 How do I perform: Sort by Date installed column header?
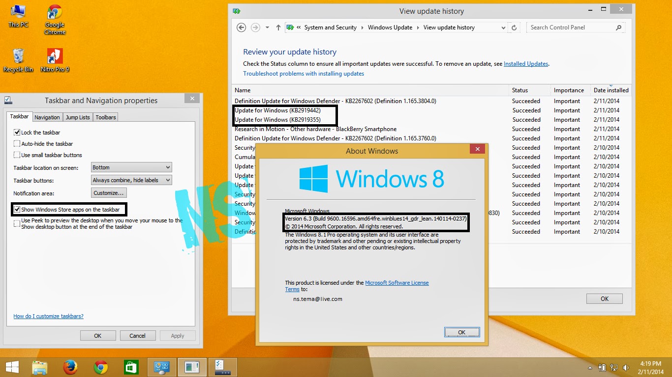tap(611, 90)
